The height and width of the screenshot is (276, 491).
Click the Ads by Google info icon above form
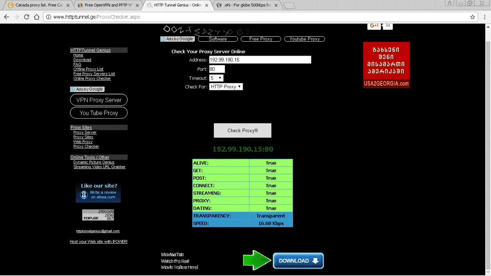click(x=163, y=39)
